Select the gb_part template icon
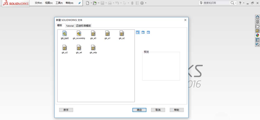Image resolution: width=260 pixels, height=120 pixels. pyautogui.click(x=65, y=33)
